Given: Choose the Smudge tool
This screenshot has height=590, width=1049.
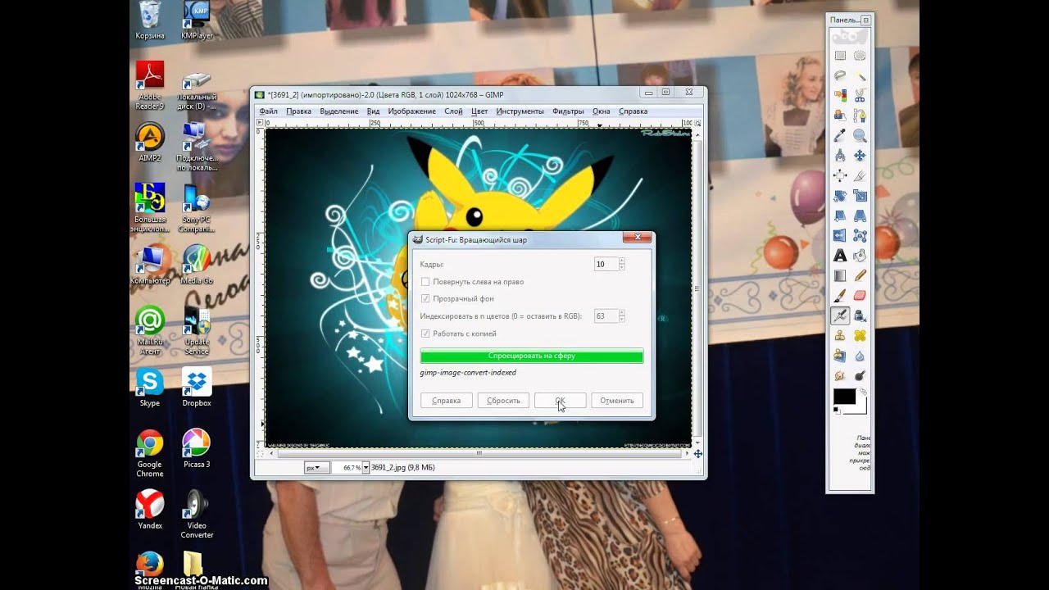Looking at the screenshot, I should pos(840,375).
